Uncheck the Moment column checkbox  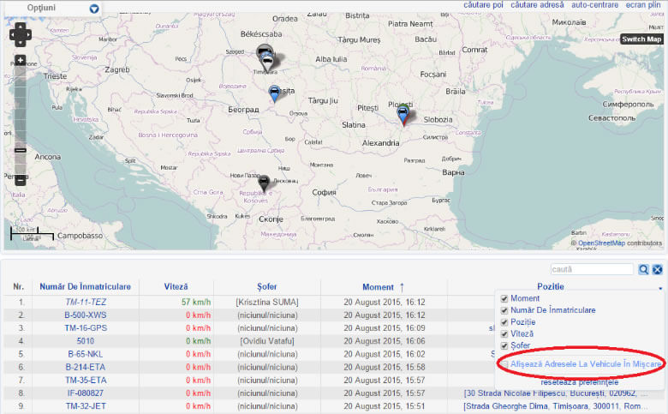[x=504, y=298]
